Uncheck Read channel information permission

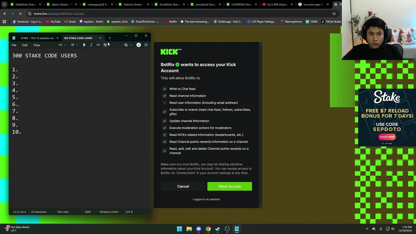(164, 96)
